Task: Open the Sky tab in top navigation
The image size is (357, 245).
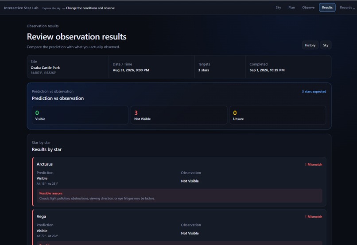Action: (x=278, y=8)
